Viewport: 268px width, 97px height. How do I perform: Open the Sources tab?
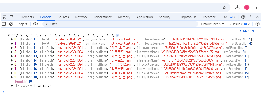click(x=63, y=17)
